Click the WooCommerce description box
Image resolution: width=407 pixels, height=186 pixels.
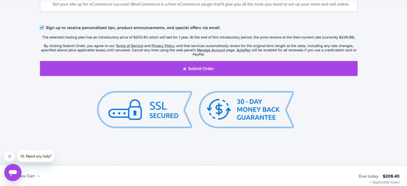click(199, 5)
